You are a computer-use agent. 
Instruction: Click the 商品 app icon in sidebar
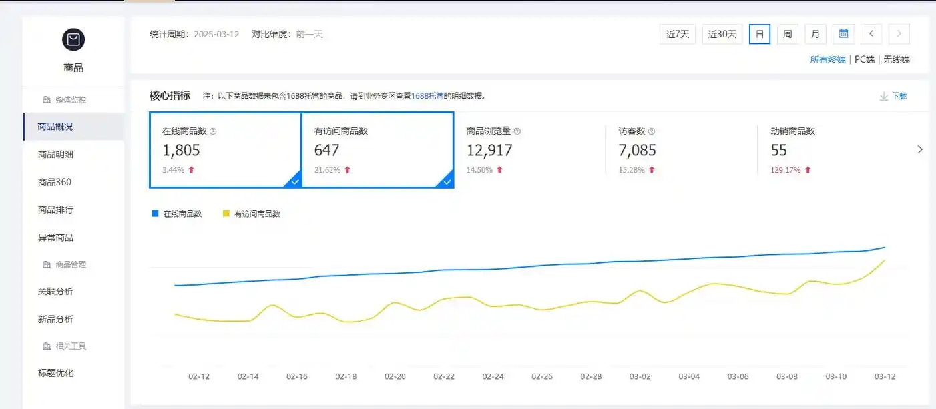(x=73, y=40)
